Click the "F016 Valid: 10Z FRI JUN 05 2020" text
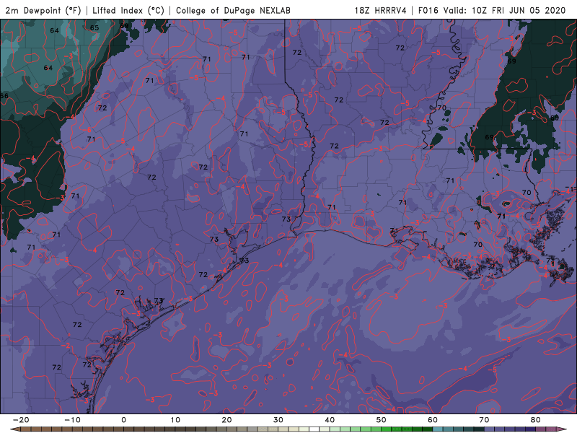The width and height of the screenshot is (577, 433). [492, 11]
